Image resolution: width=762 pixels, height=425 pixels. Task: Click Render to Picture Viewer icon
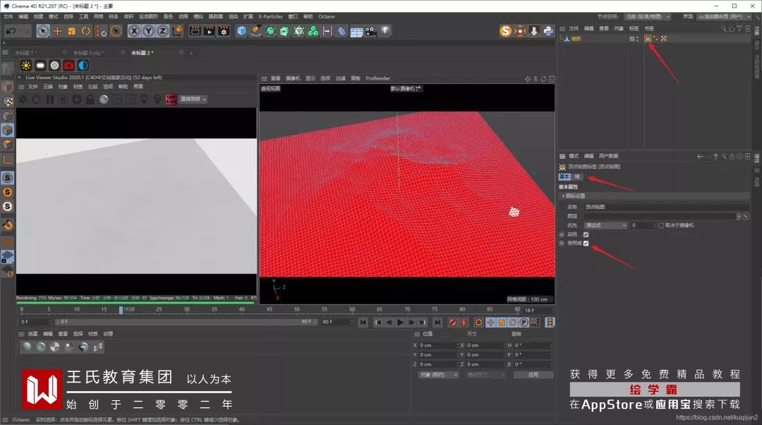coord(210,31)
